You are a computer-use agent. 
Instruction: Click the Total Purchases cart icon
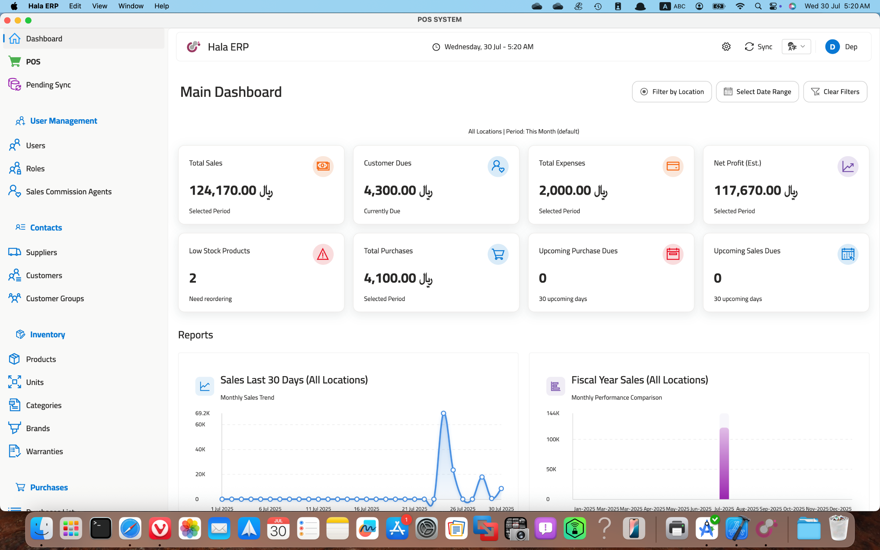[x=498, y=254]
